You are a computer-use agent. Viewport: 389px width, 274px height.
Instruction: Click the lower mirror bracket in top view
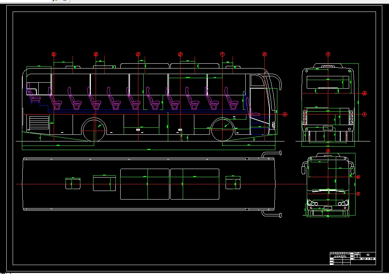[272, 214]
